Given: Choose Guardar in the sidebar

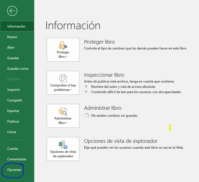Looking at the screenshot, I should click(x=17, y=58).
